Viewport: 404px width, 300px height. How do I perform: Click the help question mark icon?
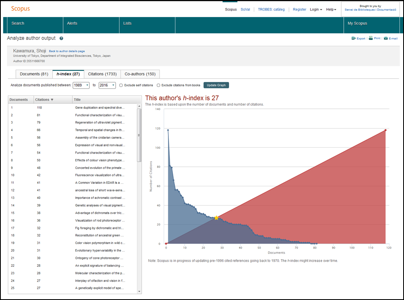61,38
